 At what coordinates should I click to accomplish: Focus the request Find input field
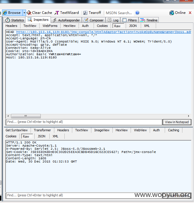[84, 122]
